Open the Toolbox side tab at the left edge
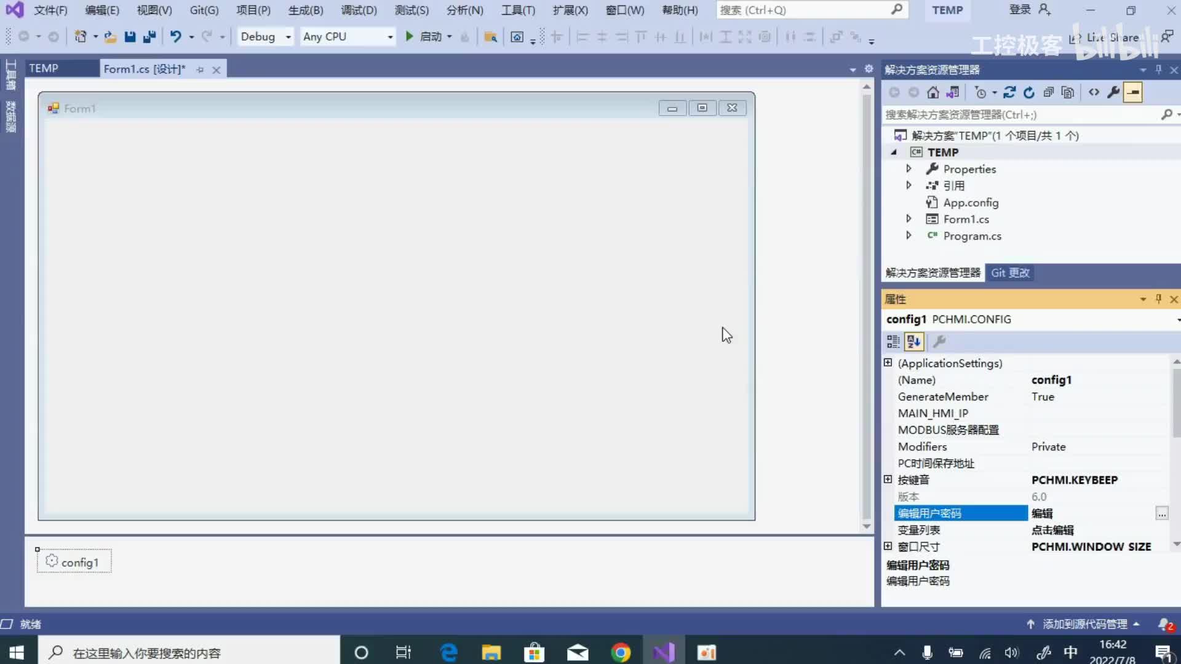The height and width of the screenshot is (664, 1181). coord(10,75)
